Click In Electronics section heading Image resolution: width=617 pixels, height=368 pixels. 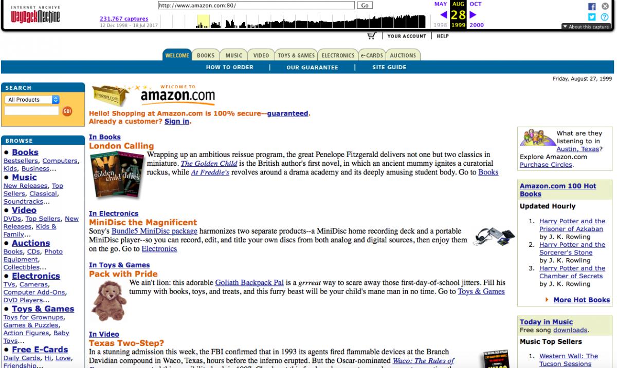[114, 214]
